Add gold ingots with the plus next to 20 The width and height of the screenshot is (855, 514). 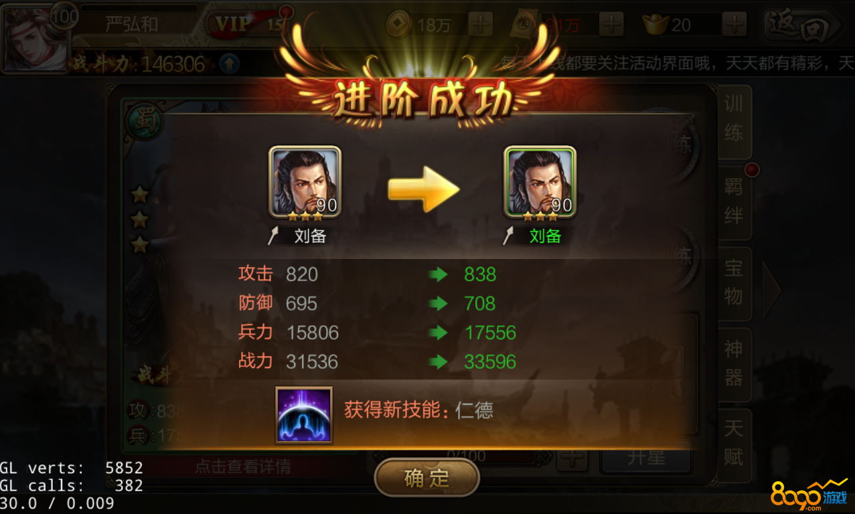pos(734,25)
